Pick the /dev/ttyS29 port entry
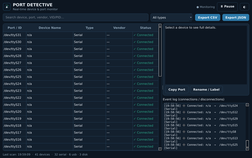This screenshot has height=158, width=252. point(81,49)
